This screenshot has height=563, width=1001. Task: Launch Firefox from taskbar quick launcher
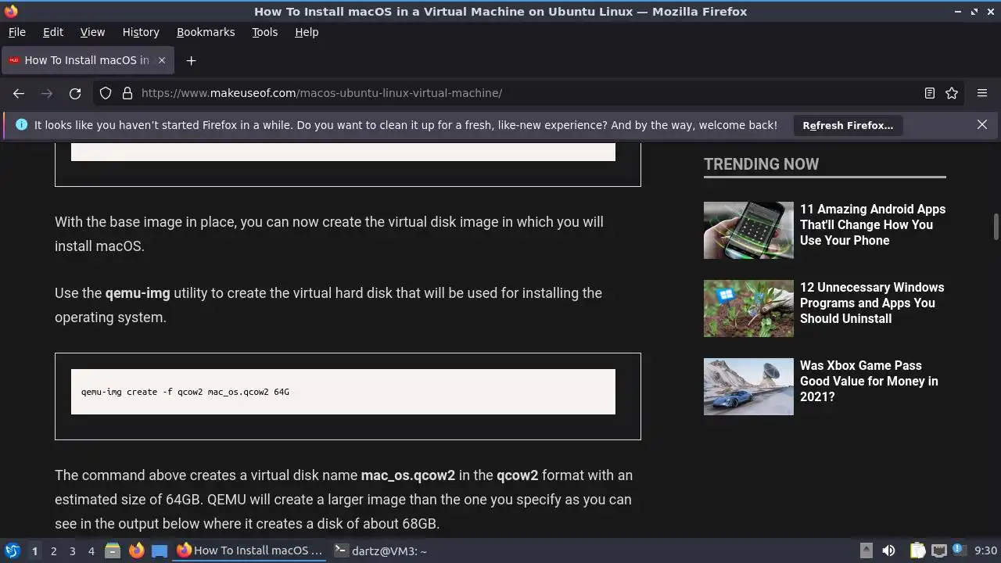pos(136,550)
